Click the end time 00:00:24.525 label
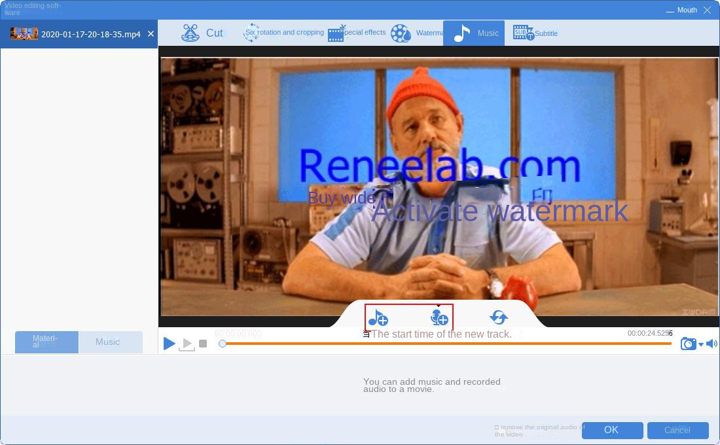The height and width of the screenshot is (445, 720). (650, 333)
